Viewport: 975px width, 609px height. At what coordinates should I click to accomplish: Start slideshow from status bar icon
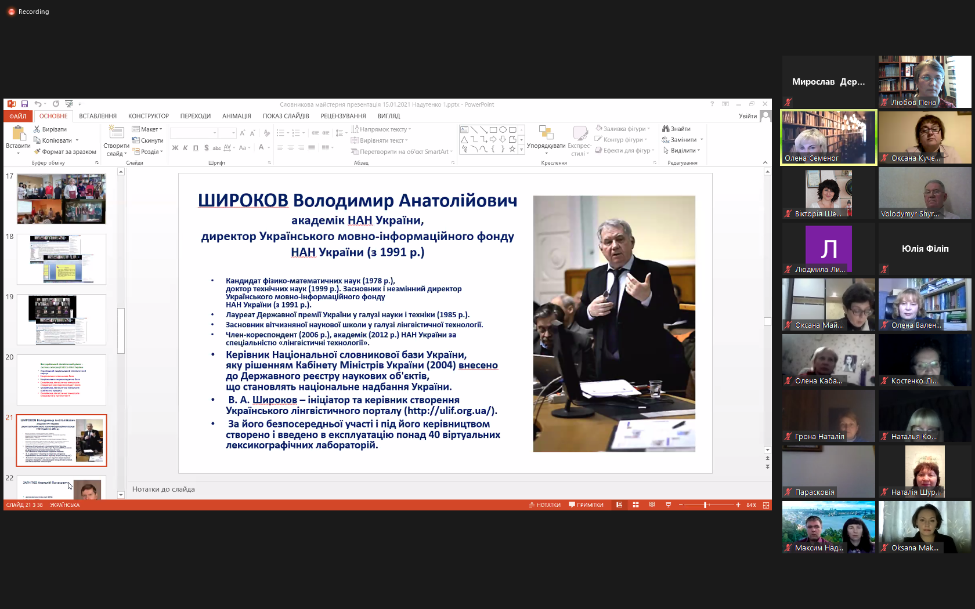coord(668,505)
